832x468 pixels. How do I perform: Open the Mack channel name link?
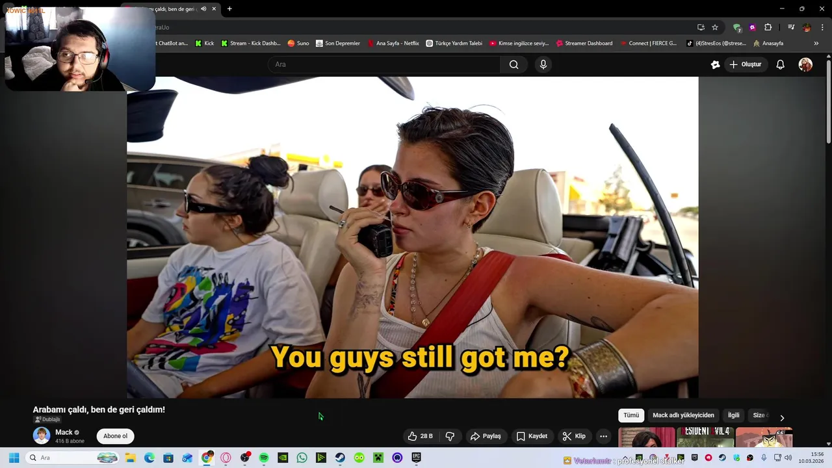(64, 432)
